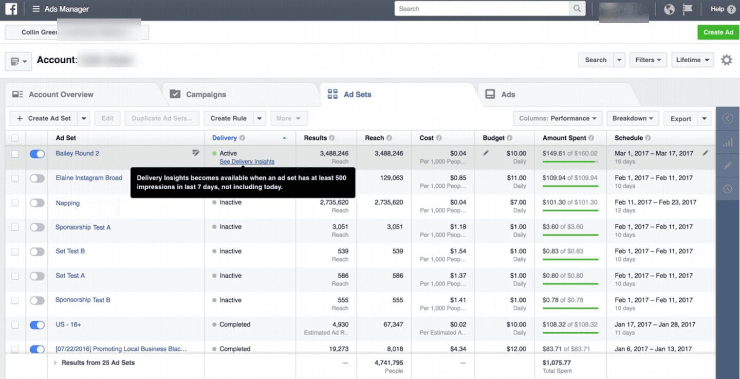740x379 pixels.
Task: Click pencil icon beside Bailey Round 2 budget
Action: point(486,153)
